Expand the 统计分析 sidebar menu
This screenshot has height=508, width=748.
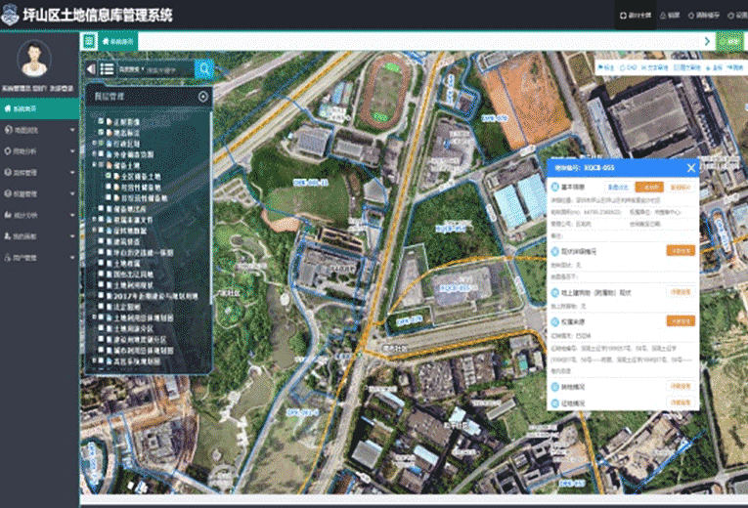point(39,215)
